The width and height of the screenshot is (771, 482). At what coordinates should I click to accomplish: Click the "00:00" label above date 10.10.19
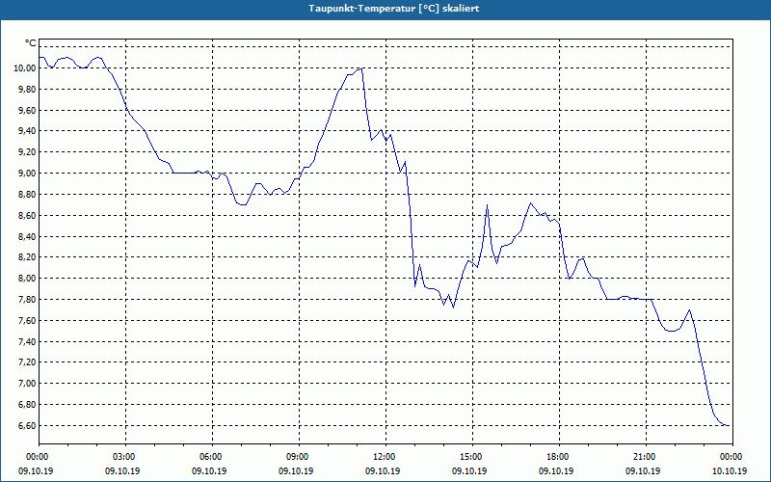tap(732, 457)
